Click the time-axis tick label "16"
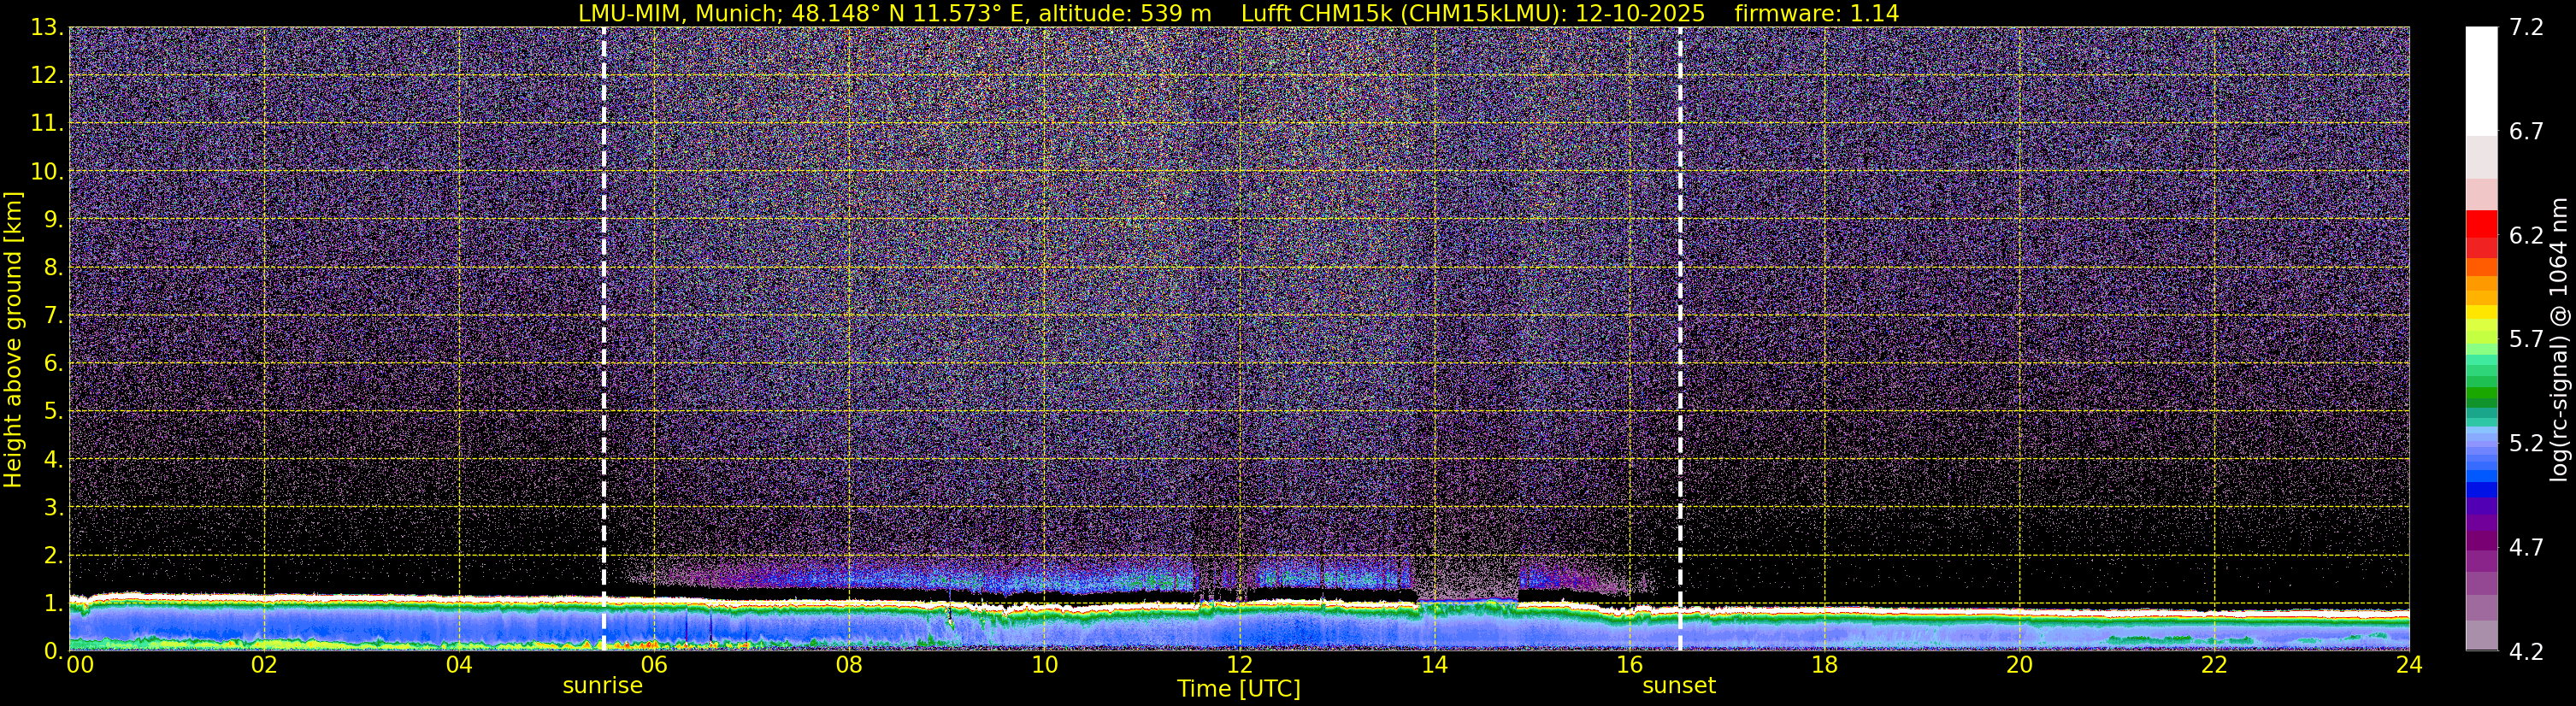This screenshot has width=2576, height=706. point(1629,666)
